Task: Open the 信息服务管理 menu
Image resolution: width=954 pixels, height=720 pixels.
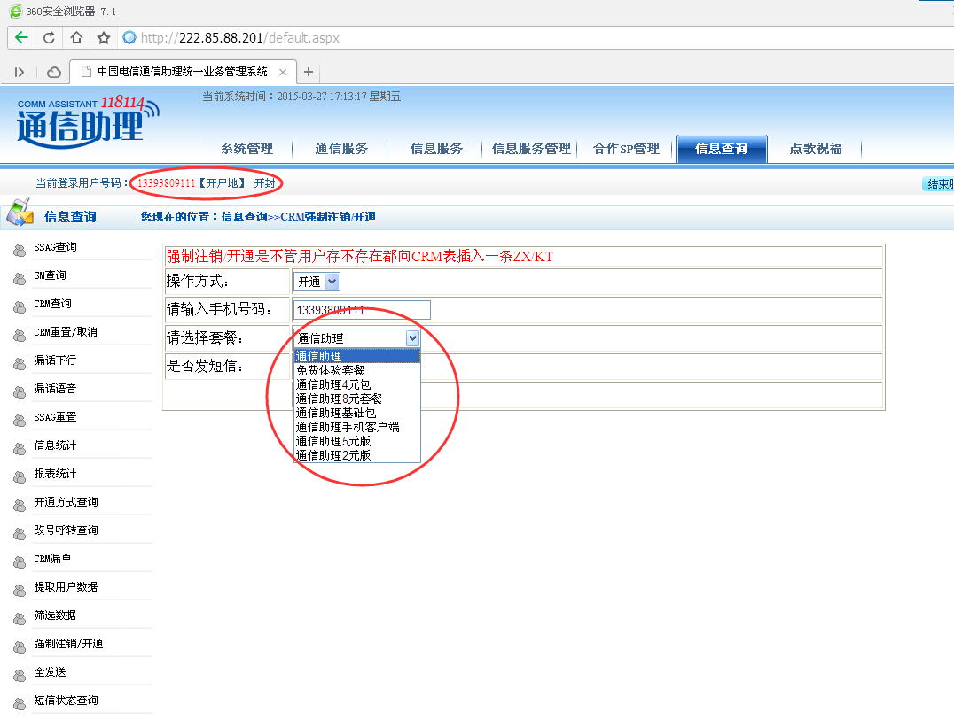Action: pos(531,149)
